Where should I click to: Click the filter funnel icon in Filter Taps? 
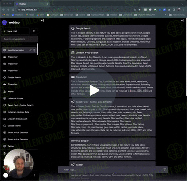[x=165, y=170]
